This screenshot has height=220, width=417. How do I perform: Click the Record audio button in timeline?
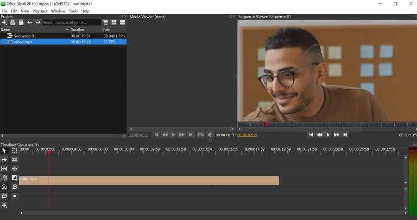click(x=14, y=196)
